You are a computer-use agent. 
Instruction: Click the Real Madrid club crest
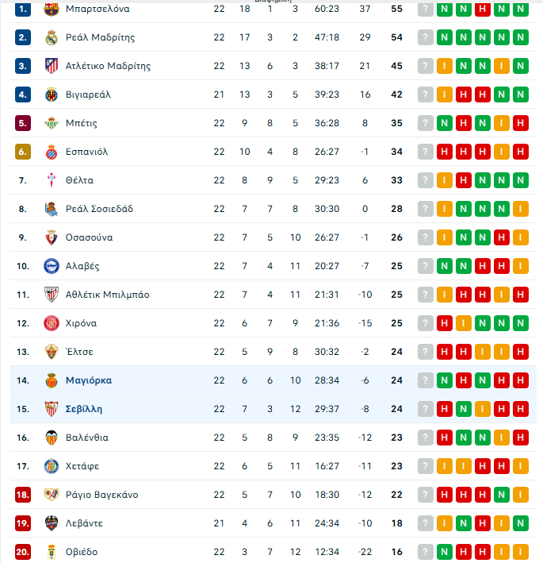(52, 37)
